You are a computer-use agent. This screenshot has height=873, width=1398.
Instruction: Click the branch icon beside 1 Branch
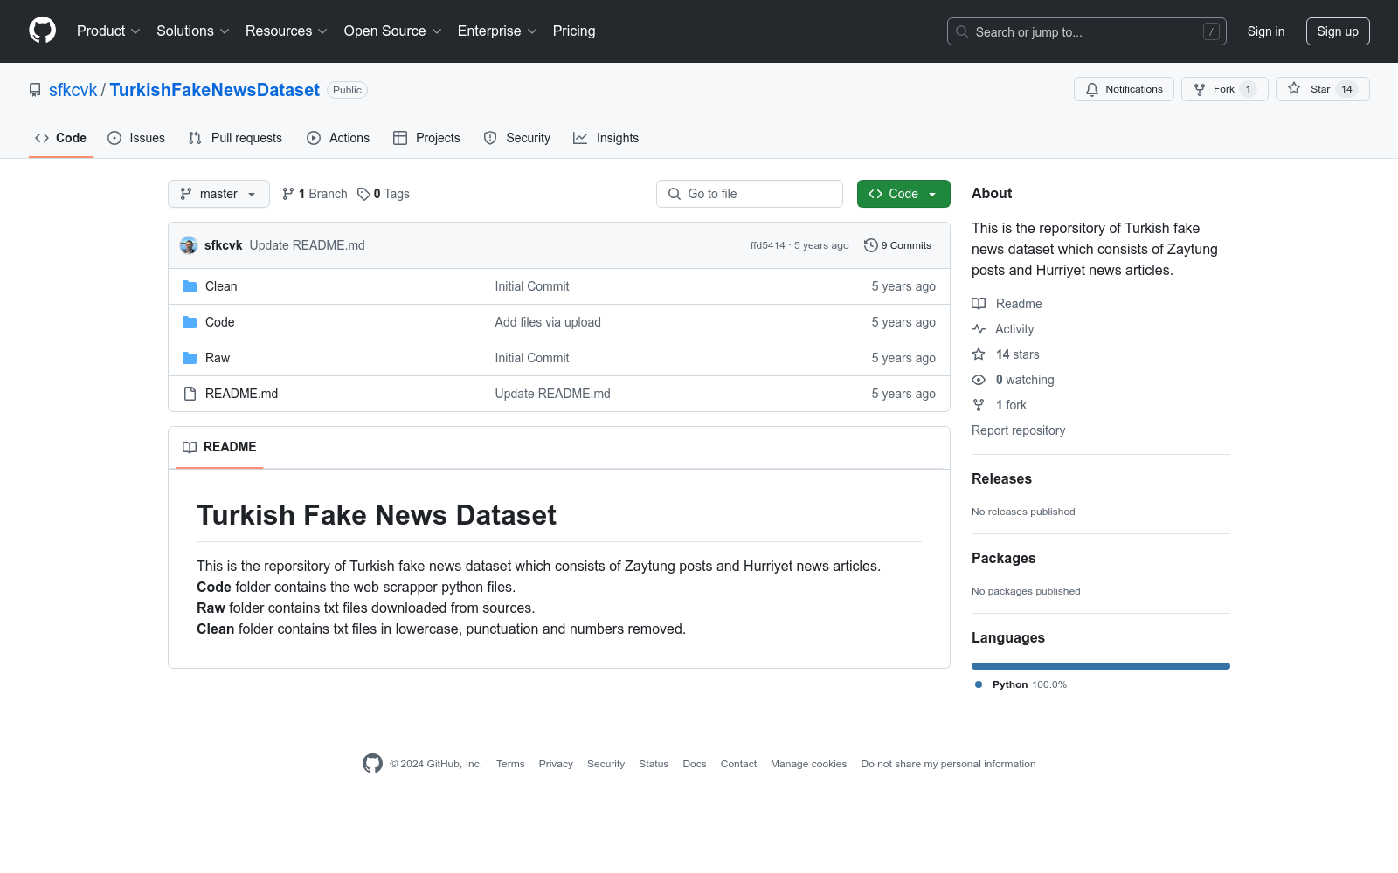(x=288, y=194)
